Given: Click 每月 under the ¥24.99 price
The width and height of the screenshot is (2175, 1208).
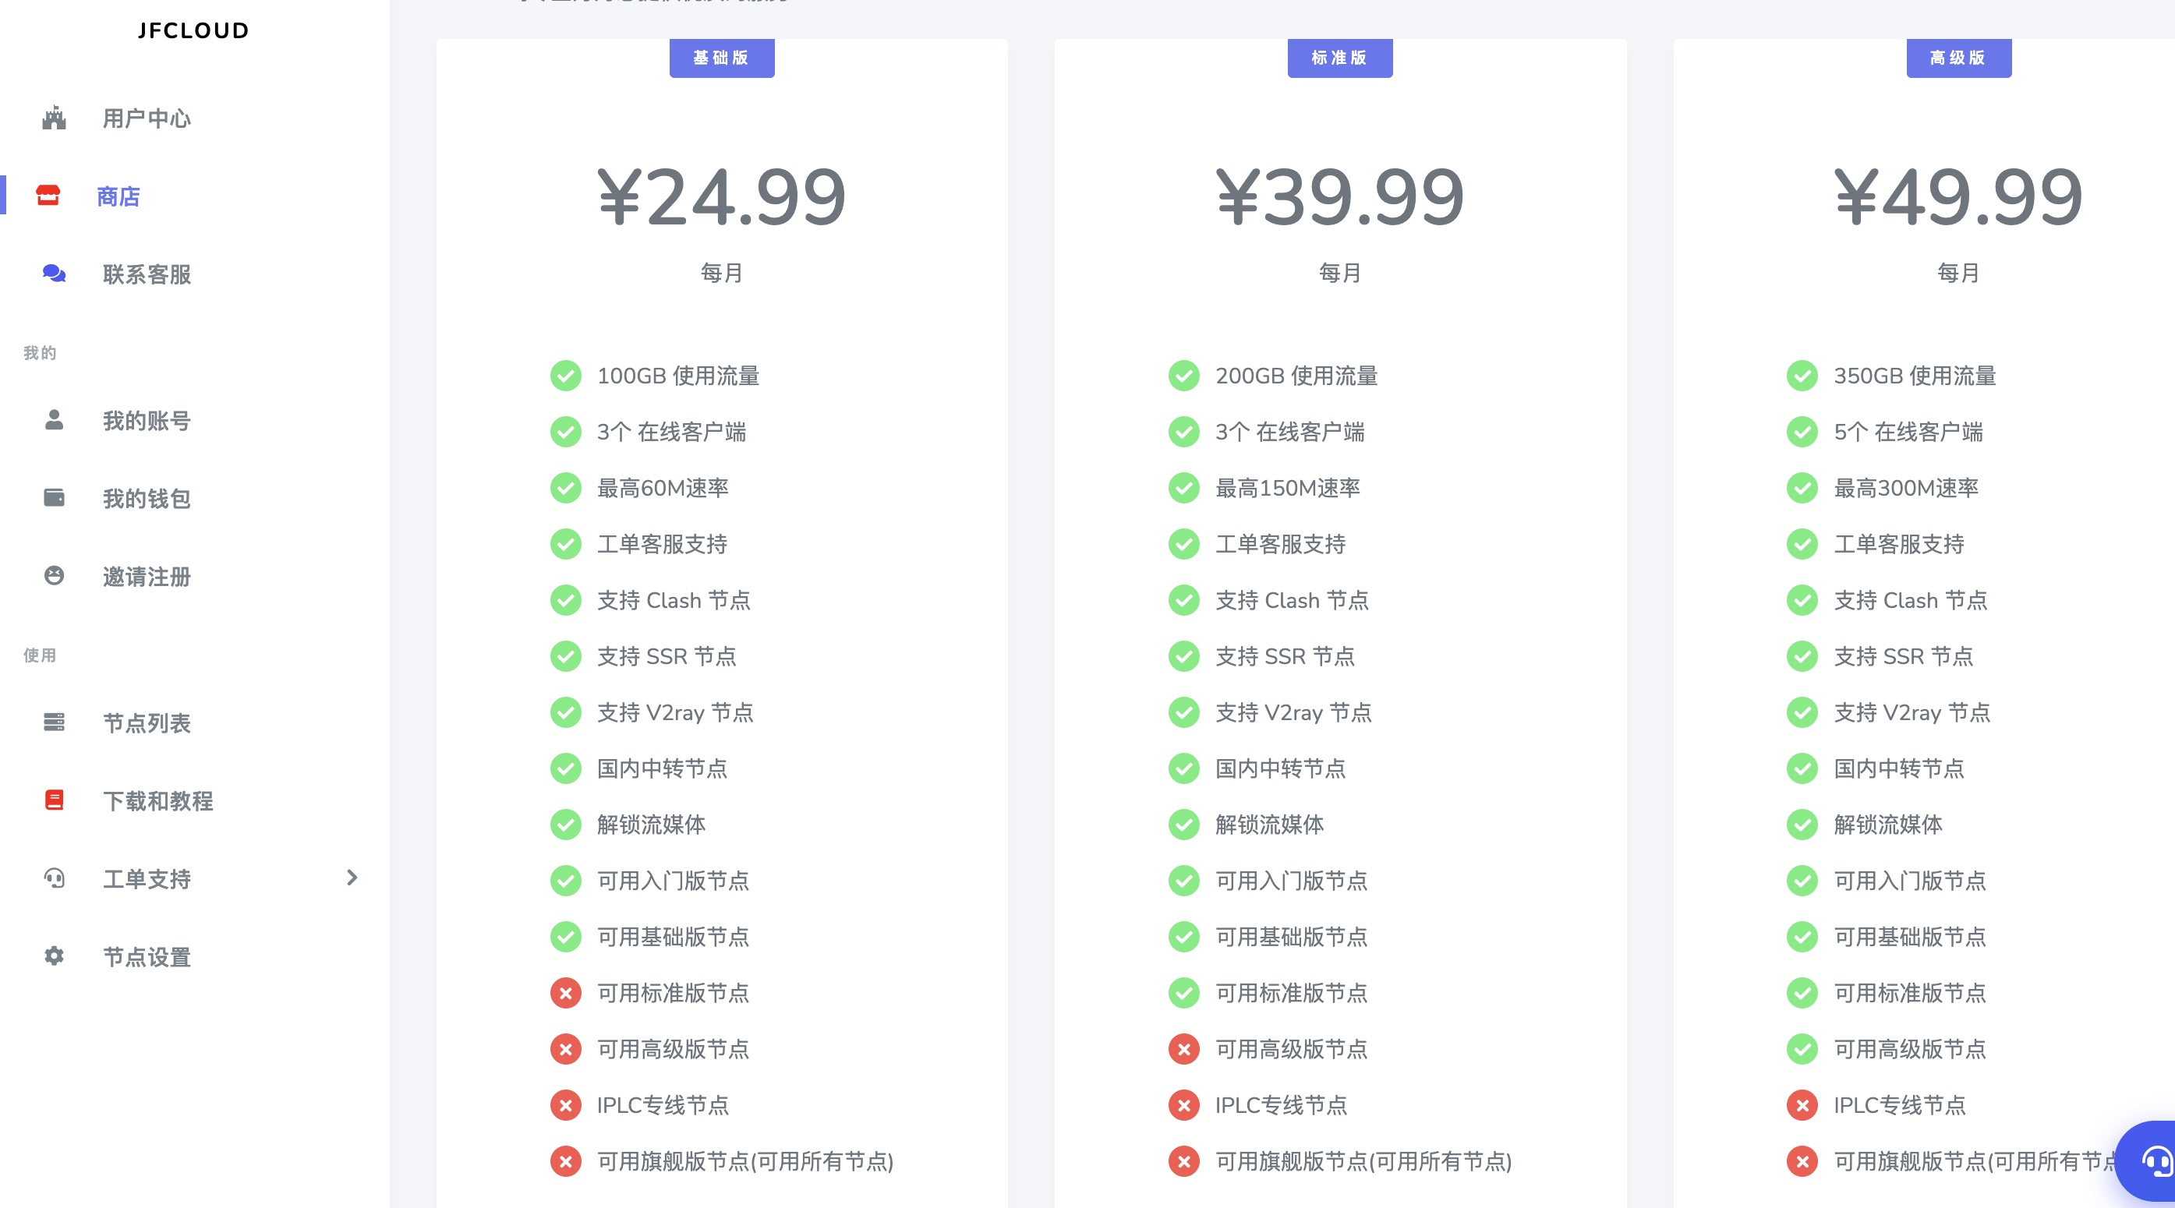Looking at the screenshot, I should [x=722, y=273].
